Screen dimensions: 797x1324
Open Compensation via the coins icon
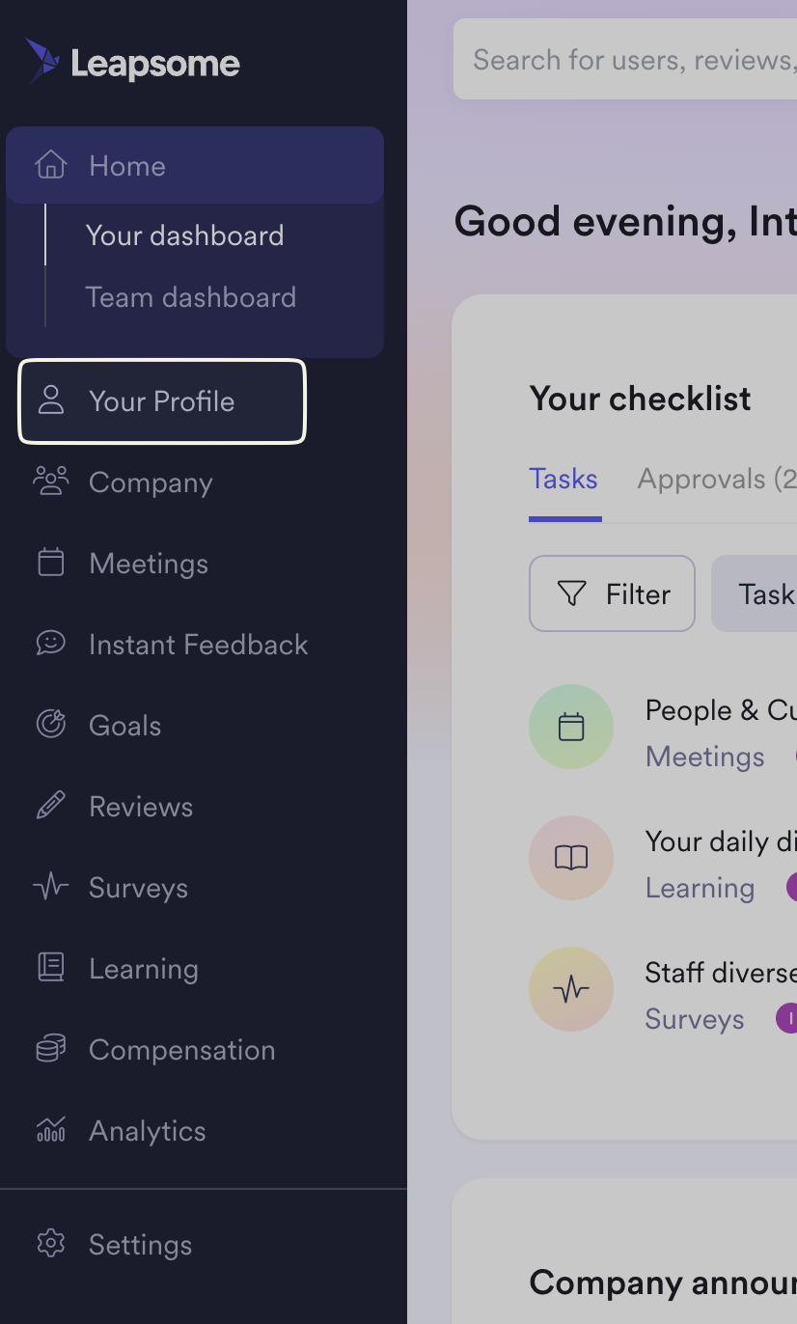[x=50, y=1049]
